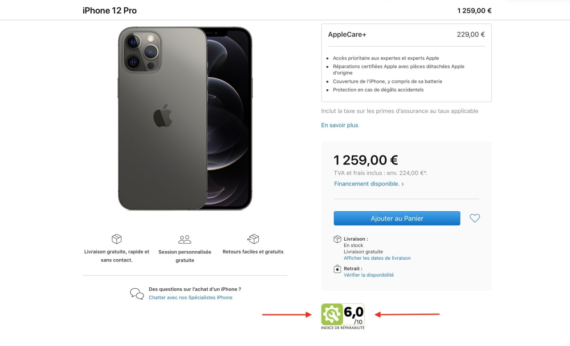The image size is (570, 346).
Task: Select the box icon above 'Livraison gratuite, rapide'
Action: coord(116,239)
